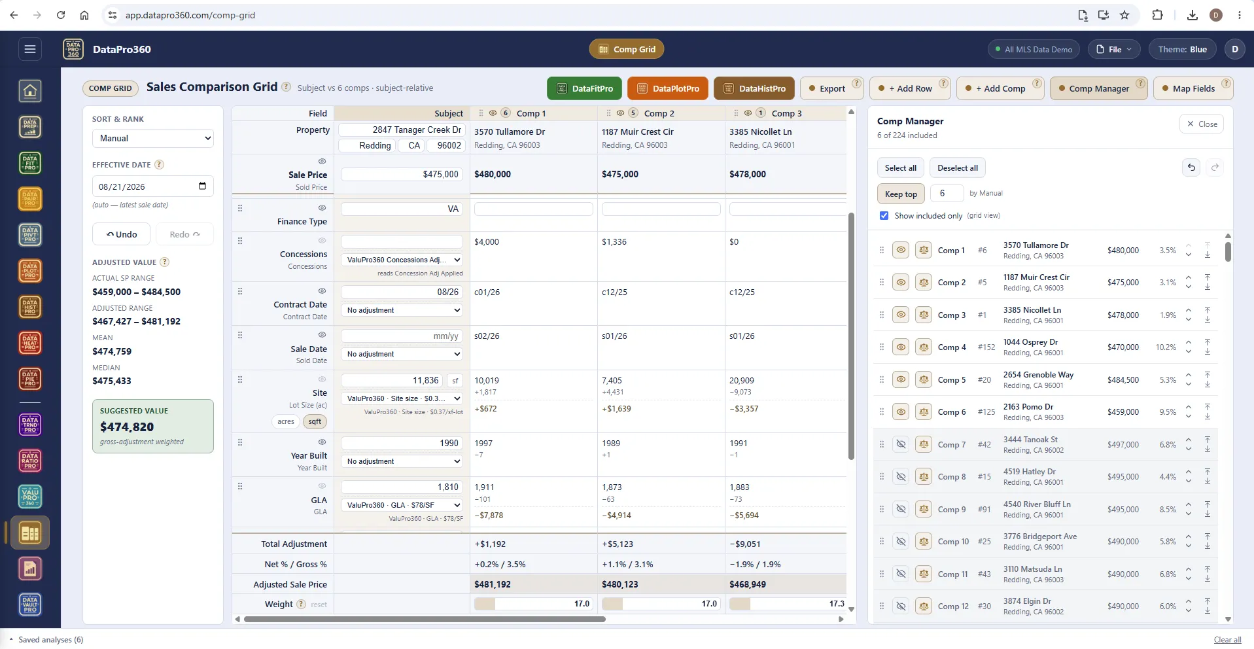Screen dimensions: 1254x649
Task: Open GLA adjustment method dropdown
Action: coord(402,505)
